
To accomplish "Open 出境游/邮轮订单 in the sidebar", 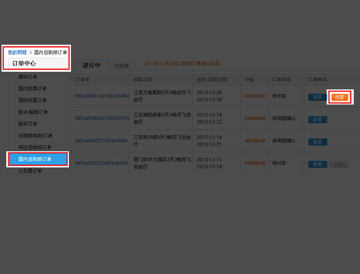I will (x=35, y=136).
